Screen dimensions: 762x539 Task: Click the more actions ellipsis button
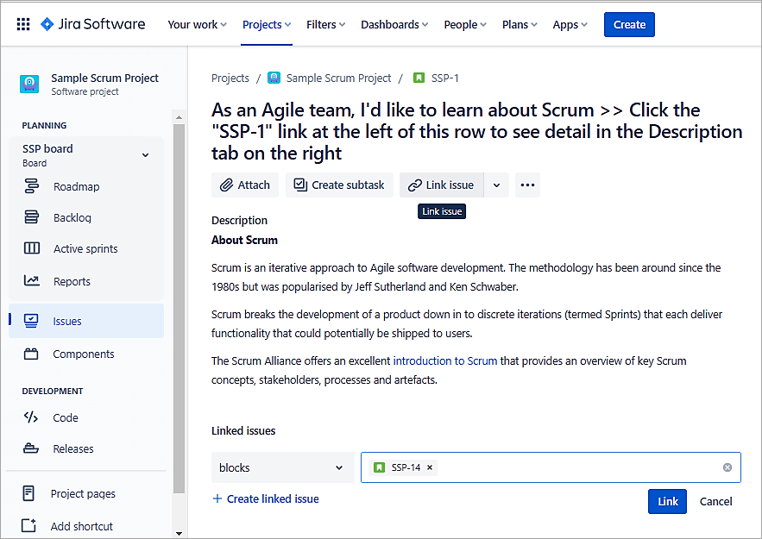click(x=527, y=185)
